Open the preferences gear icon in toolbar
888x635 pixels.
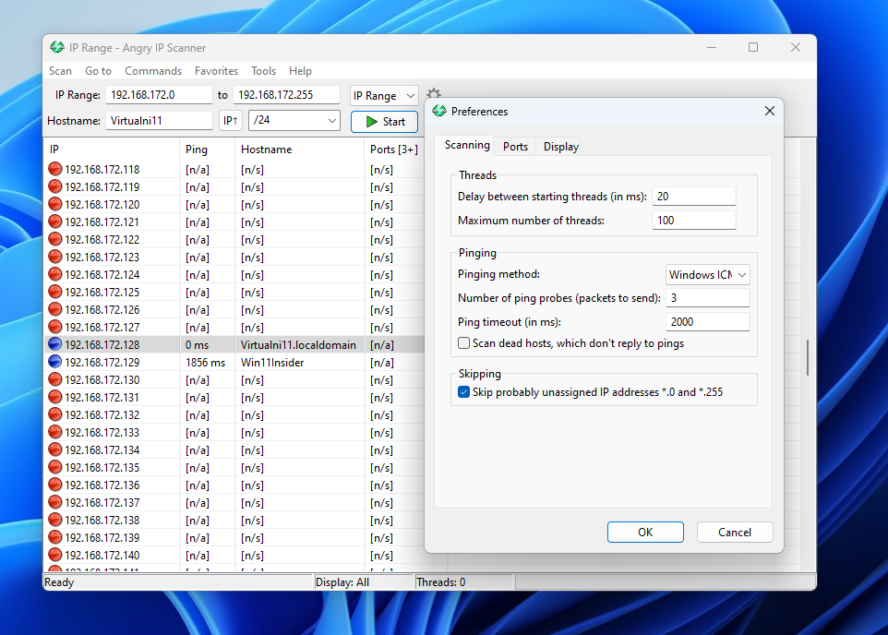coord(434,93)
